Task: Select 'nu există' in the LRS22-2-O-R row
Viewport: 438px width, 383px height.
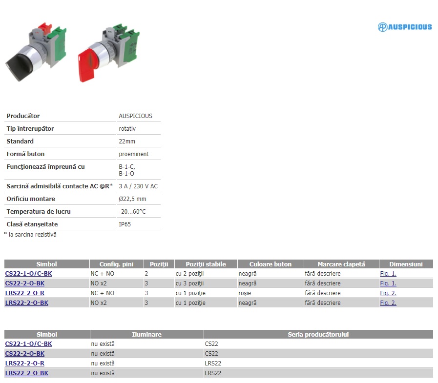Action: [103, 363]
